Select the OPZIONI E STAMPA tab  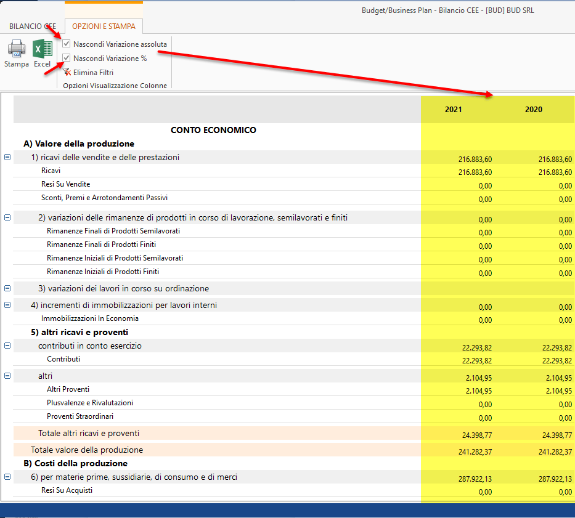point(104,26)
